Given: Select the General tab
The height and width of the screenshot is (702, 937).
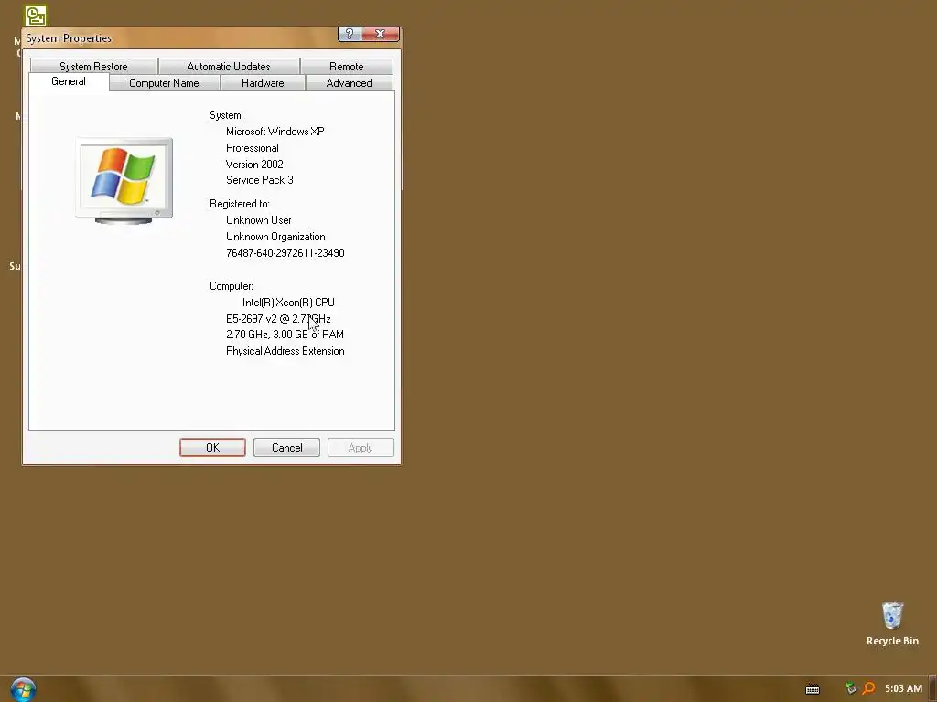Looking at the screenshot, I should [x=69, y=81].
